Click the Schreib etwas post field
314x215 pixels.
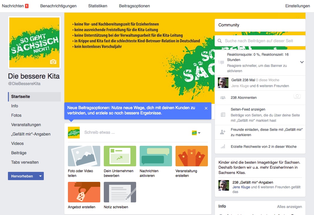click(x=136, y=133)
